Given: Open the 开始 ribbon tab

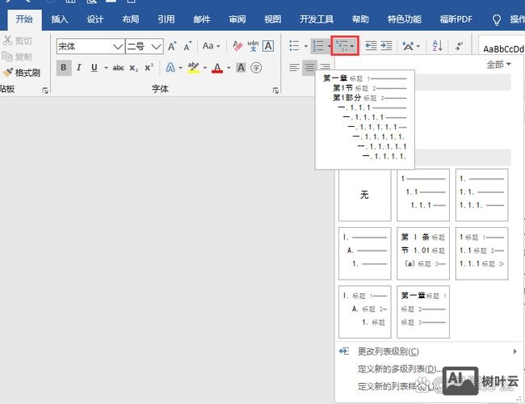Looking at the screenshot, I should (24, 19).
